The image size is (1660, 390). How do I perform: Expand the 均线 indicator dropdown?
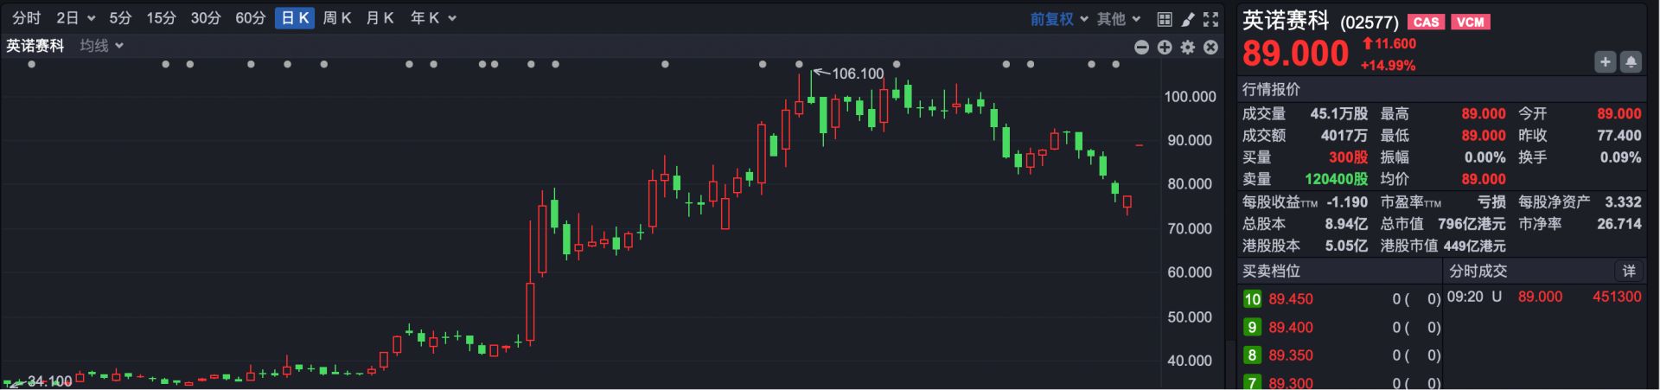click(x=102, y=46)
